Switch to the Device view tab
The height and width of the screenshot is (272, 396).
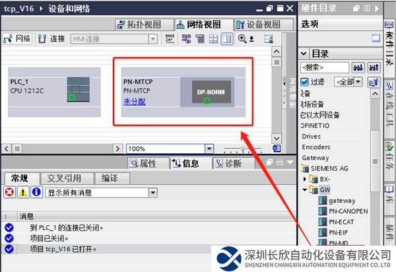(x=256, y=24)
